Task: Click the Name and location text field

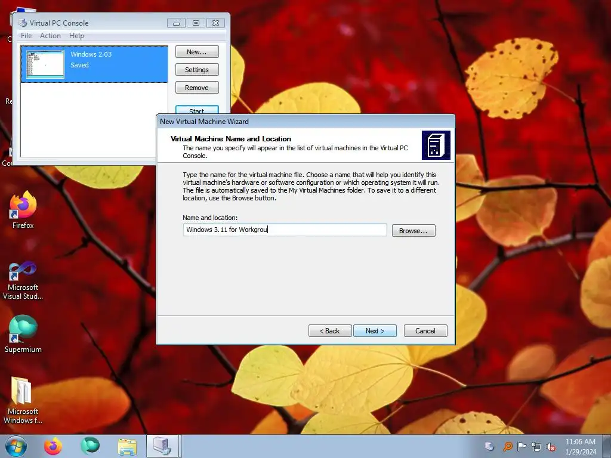Action: click(285, 230)
